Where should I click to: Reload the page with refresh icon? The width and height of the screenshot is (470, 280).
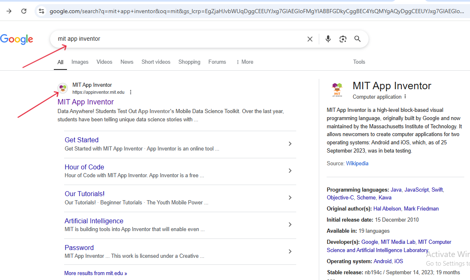pyautogui.click(x=24, y=11)
